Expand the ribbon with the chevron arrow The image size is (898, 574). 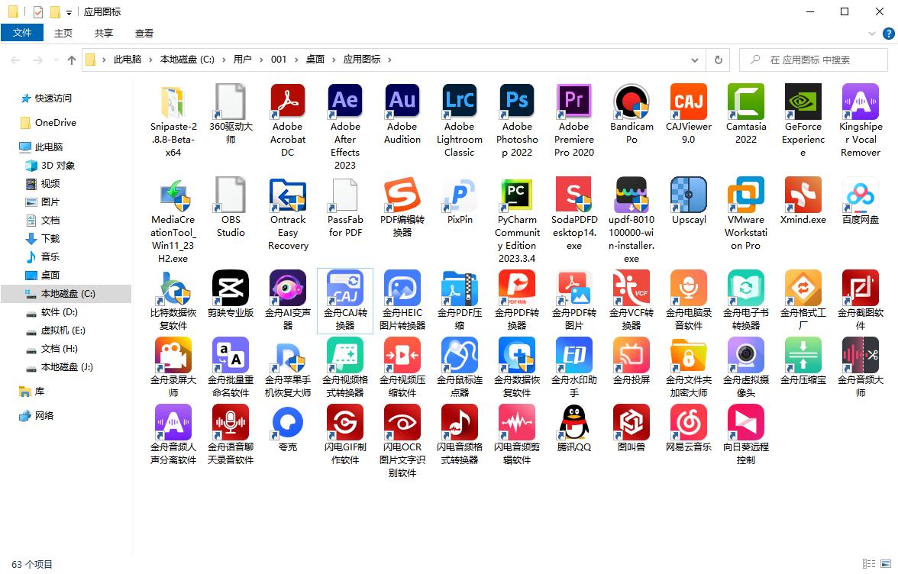click(x=873, y=34)
